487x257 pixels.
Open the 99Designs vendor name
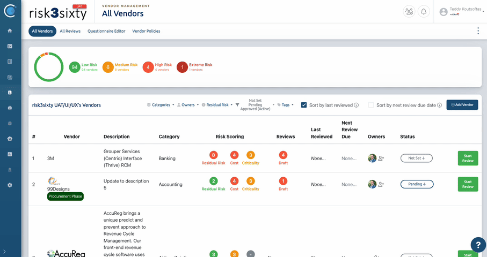point(59,189)
